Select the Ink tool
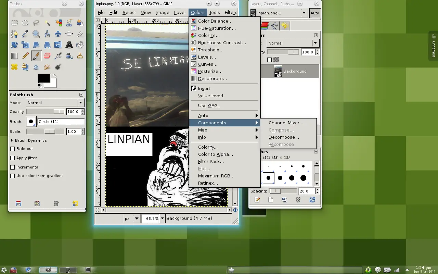Screen dimensions: 438x274 [69, 56]
